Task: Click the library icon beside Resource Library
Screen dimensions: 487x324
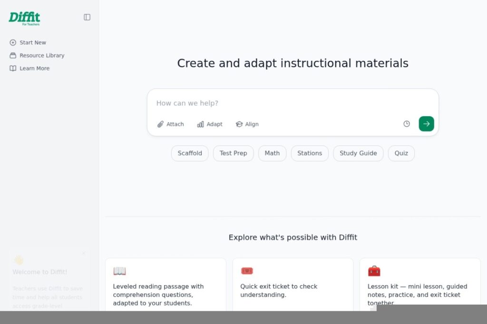Action: [13, 56]
